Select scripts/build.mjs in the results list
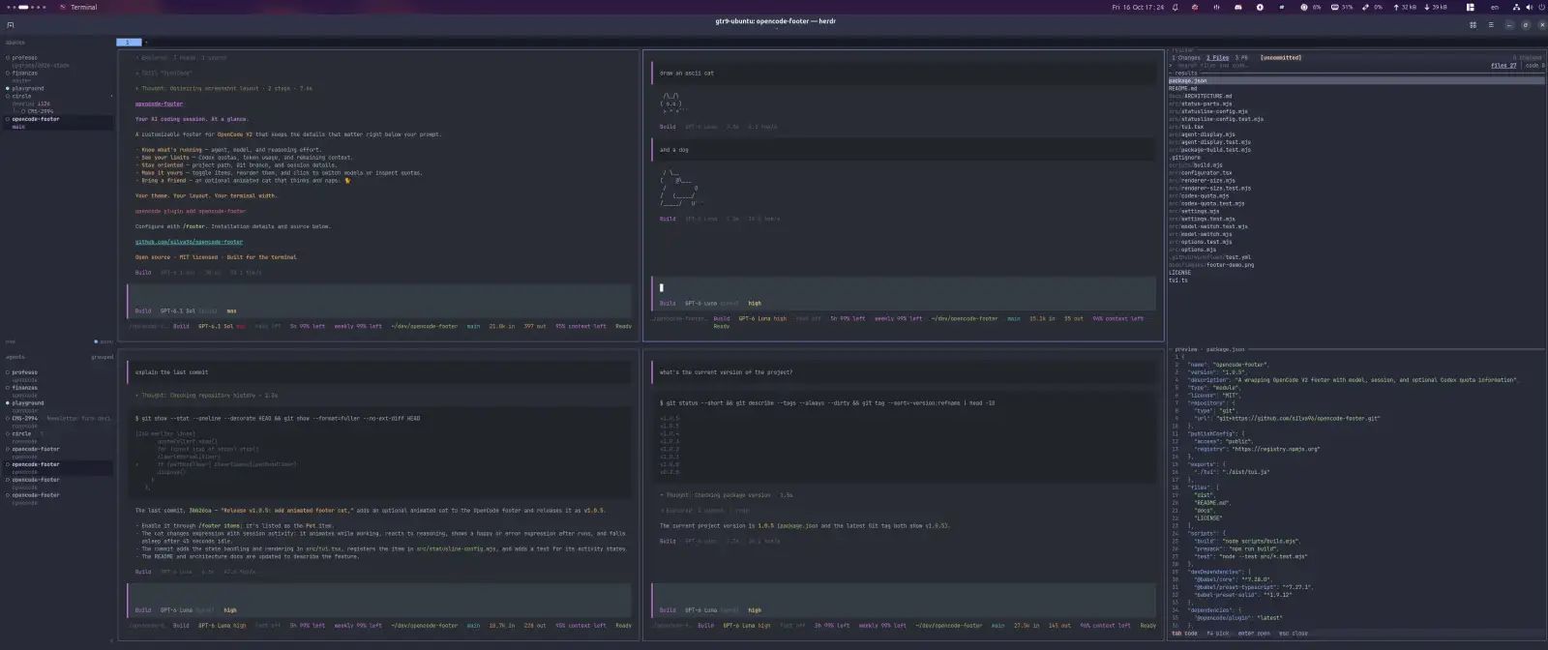This screenshot has height=650, width=1548. click(x=1196, y=165)
